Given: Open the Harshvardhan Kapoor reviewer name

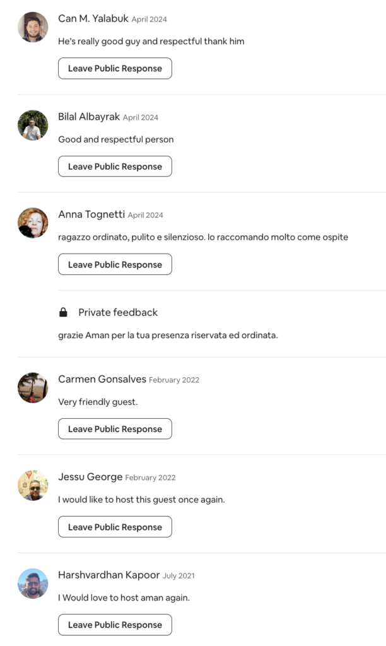Looking at the screenshot, I should [108, 575].
